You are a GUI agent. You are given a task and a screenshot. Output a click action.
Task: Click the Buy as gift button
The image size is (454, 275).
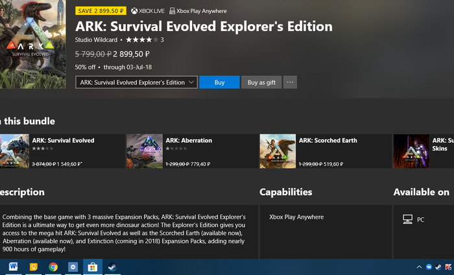pyautogui.click(x=261, y=82)
